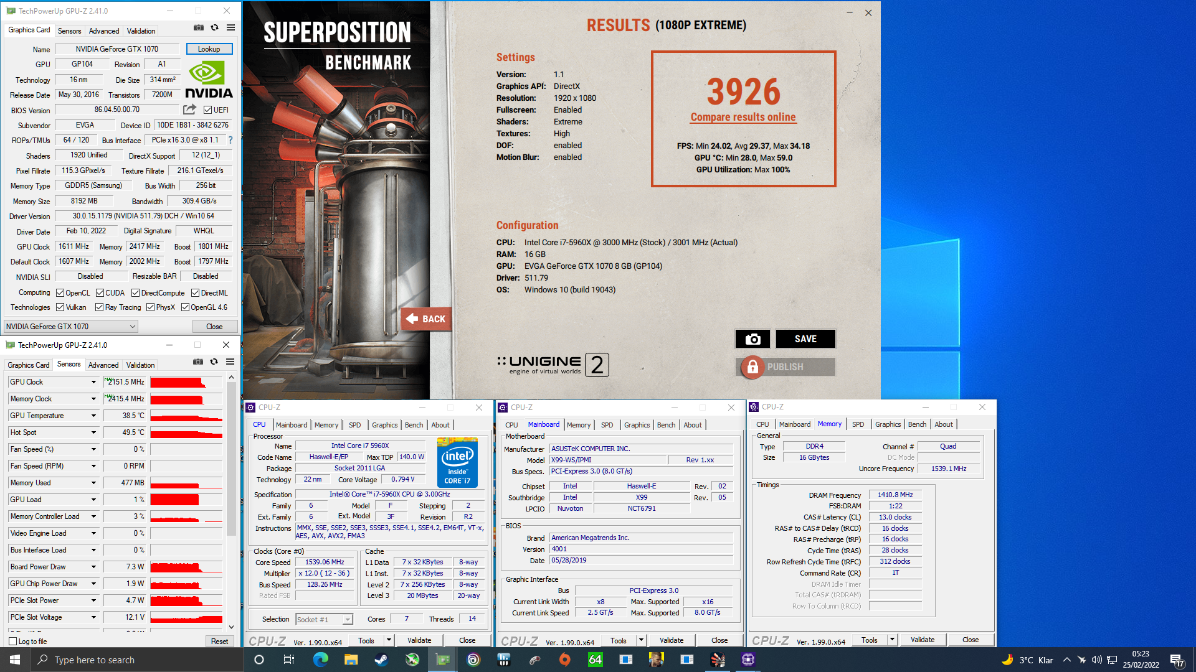The height and width of the screenshot is (672, 1196).
Task: Open the Socket #1 selection dropdown in CPU-Z
Action: pos(324,619)
